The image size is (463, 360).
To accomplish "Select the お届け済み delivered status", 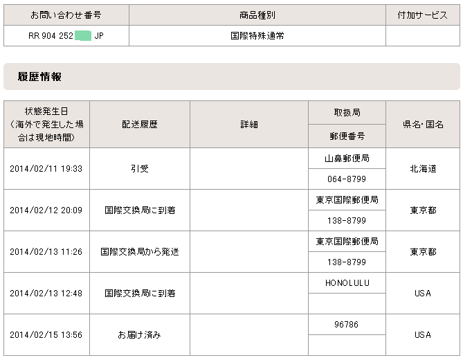I will coord(139,335).
